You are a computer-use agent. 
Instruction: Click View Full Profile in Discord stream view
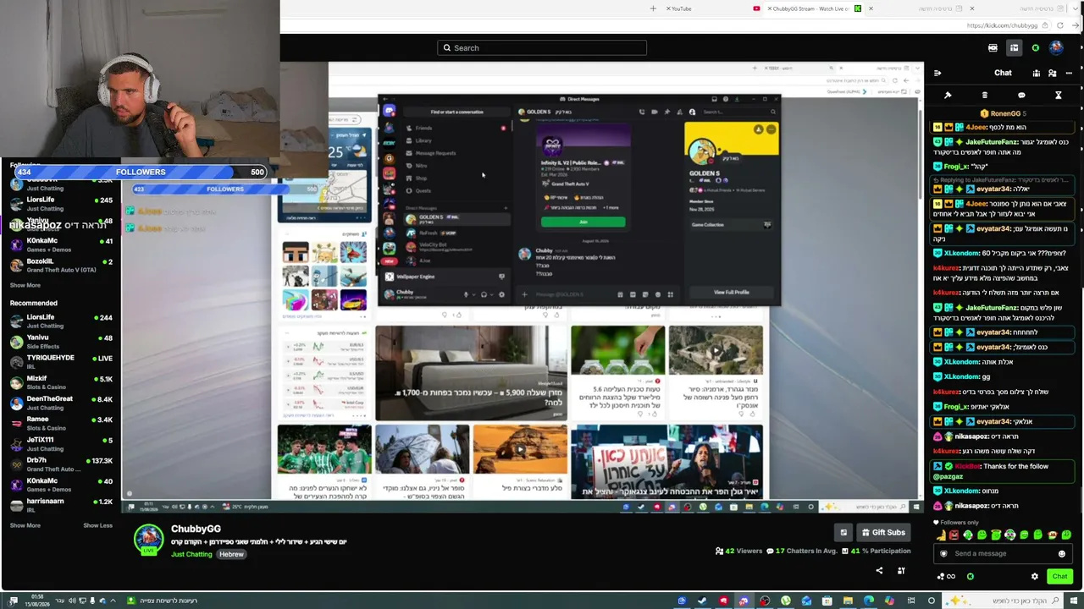click(731, 293)
